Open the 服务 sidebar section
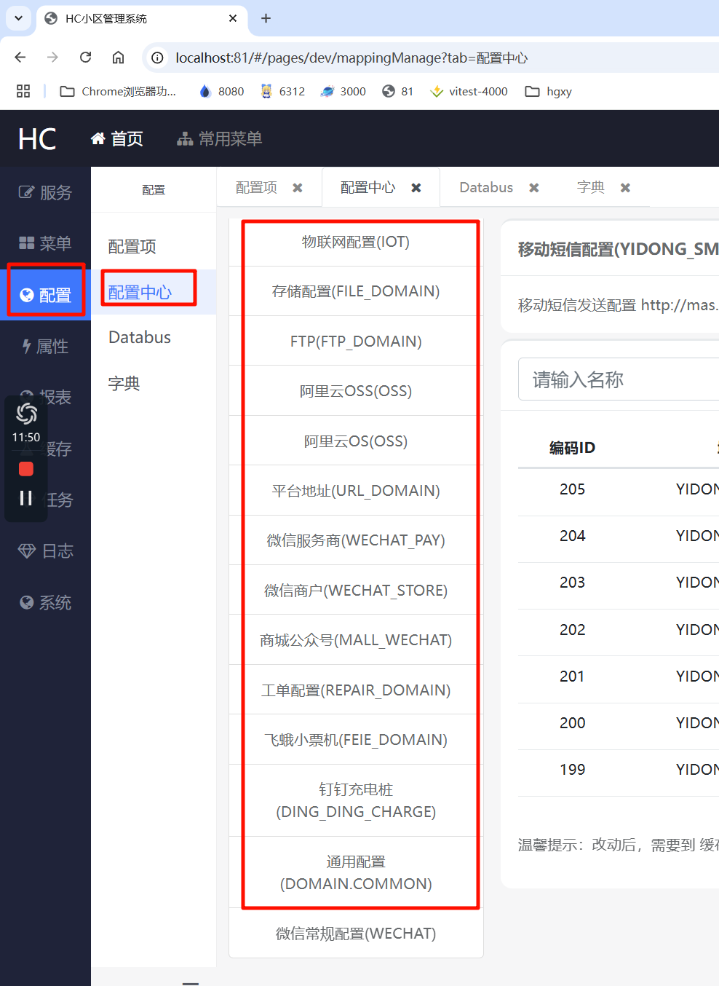 click(x=45, y=192)
